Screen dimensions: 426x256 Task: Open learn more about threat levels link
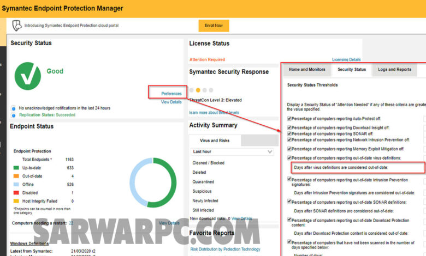pos(214,113)
